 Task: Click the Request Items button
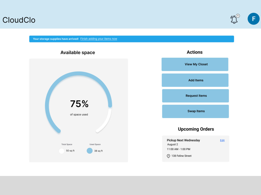195,96
